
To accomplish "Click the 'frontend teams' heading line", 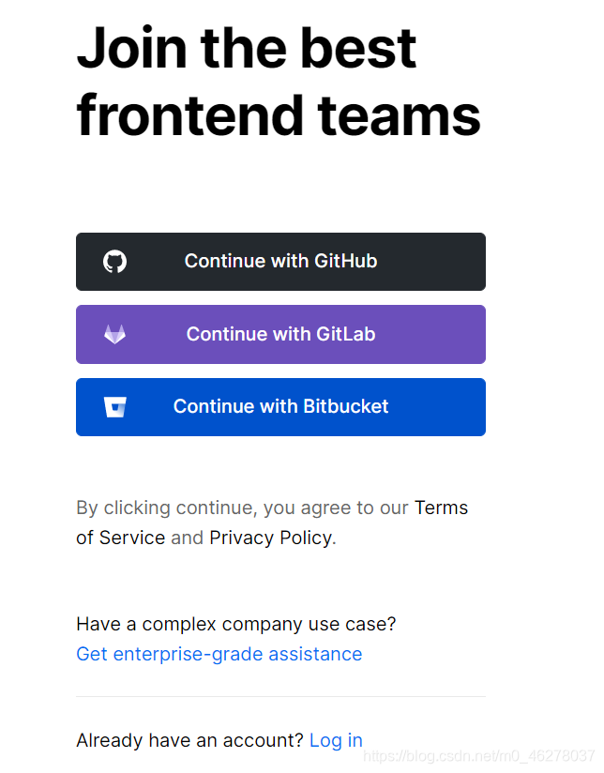I will [278, 116].
